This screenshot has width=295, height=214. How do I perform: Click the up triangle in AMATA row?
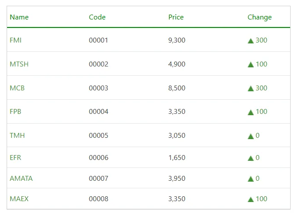[251, 179]
